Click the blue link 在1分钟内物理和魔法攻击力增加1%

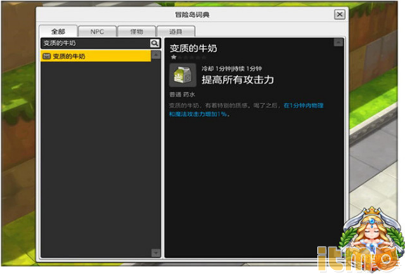point(246,110)
